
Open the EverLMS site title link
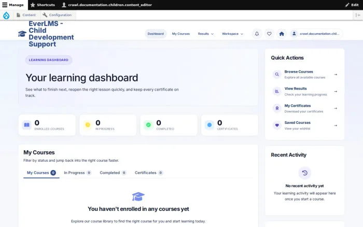tap(51, 34)
